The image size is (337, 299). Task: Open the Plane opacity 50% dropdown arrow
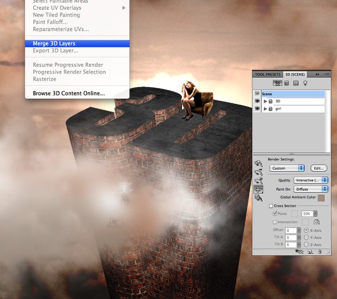[316, 213]
